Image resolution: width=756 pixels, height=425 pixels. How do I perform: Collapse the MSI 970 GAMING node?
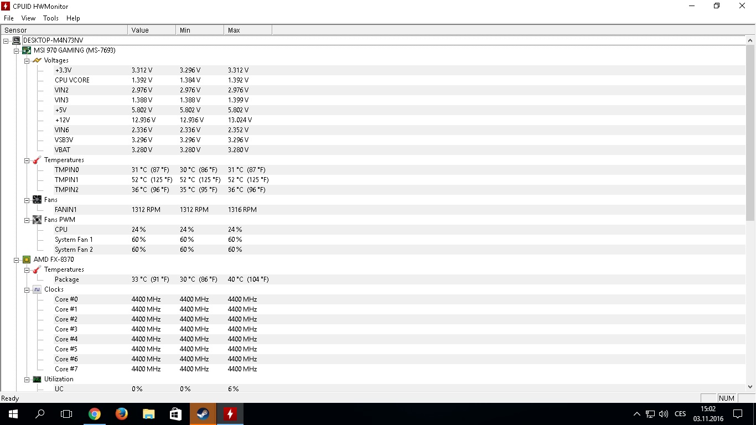[17, 50]
